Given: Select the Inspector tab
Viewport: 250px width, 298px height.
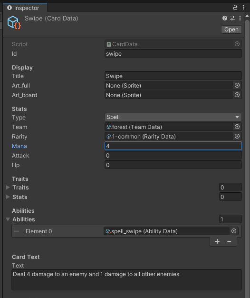Looking at the screenshot, I should click(25, 8).
